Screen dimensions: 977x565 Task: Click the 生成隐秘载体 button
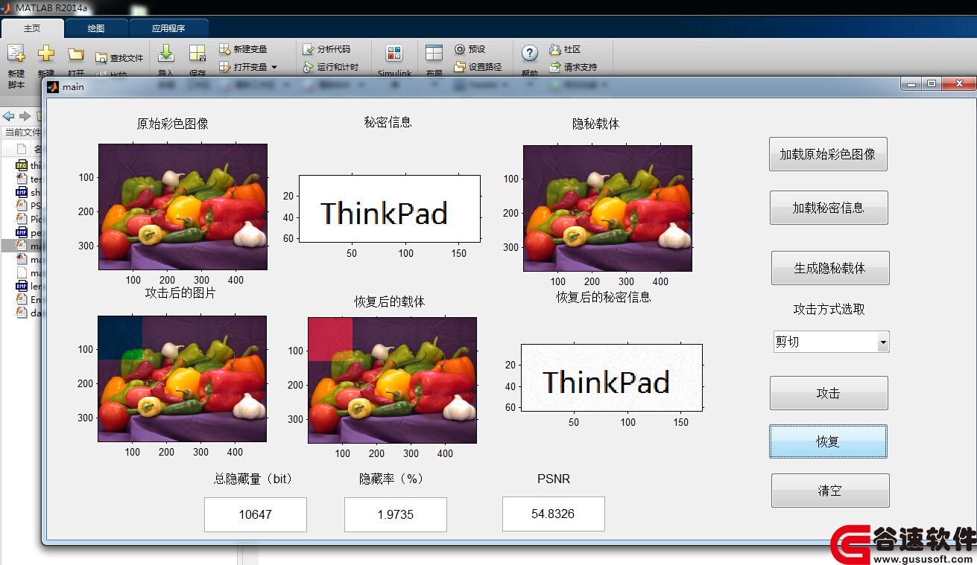tap(830, 268)
